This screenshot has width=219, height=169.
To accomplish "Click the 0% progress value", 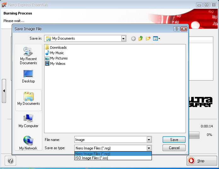I will 209,135.
